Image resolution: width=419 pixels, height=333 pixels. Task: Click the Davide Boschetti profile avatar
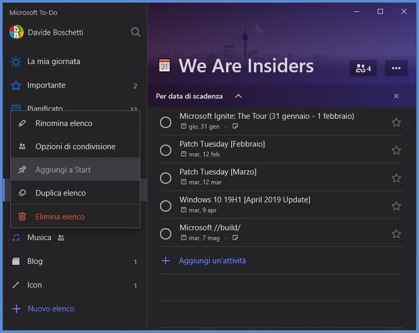coord(17,32)
